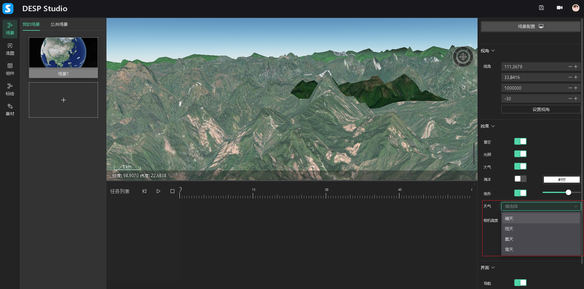Toggle the 星空 starry sky switch
Image resolution: width=584 pixels, height=289 pixels.
pos(520,142)
